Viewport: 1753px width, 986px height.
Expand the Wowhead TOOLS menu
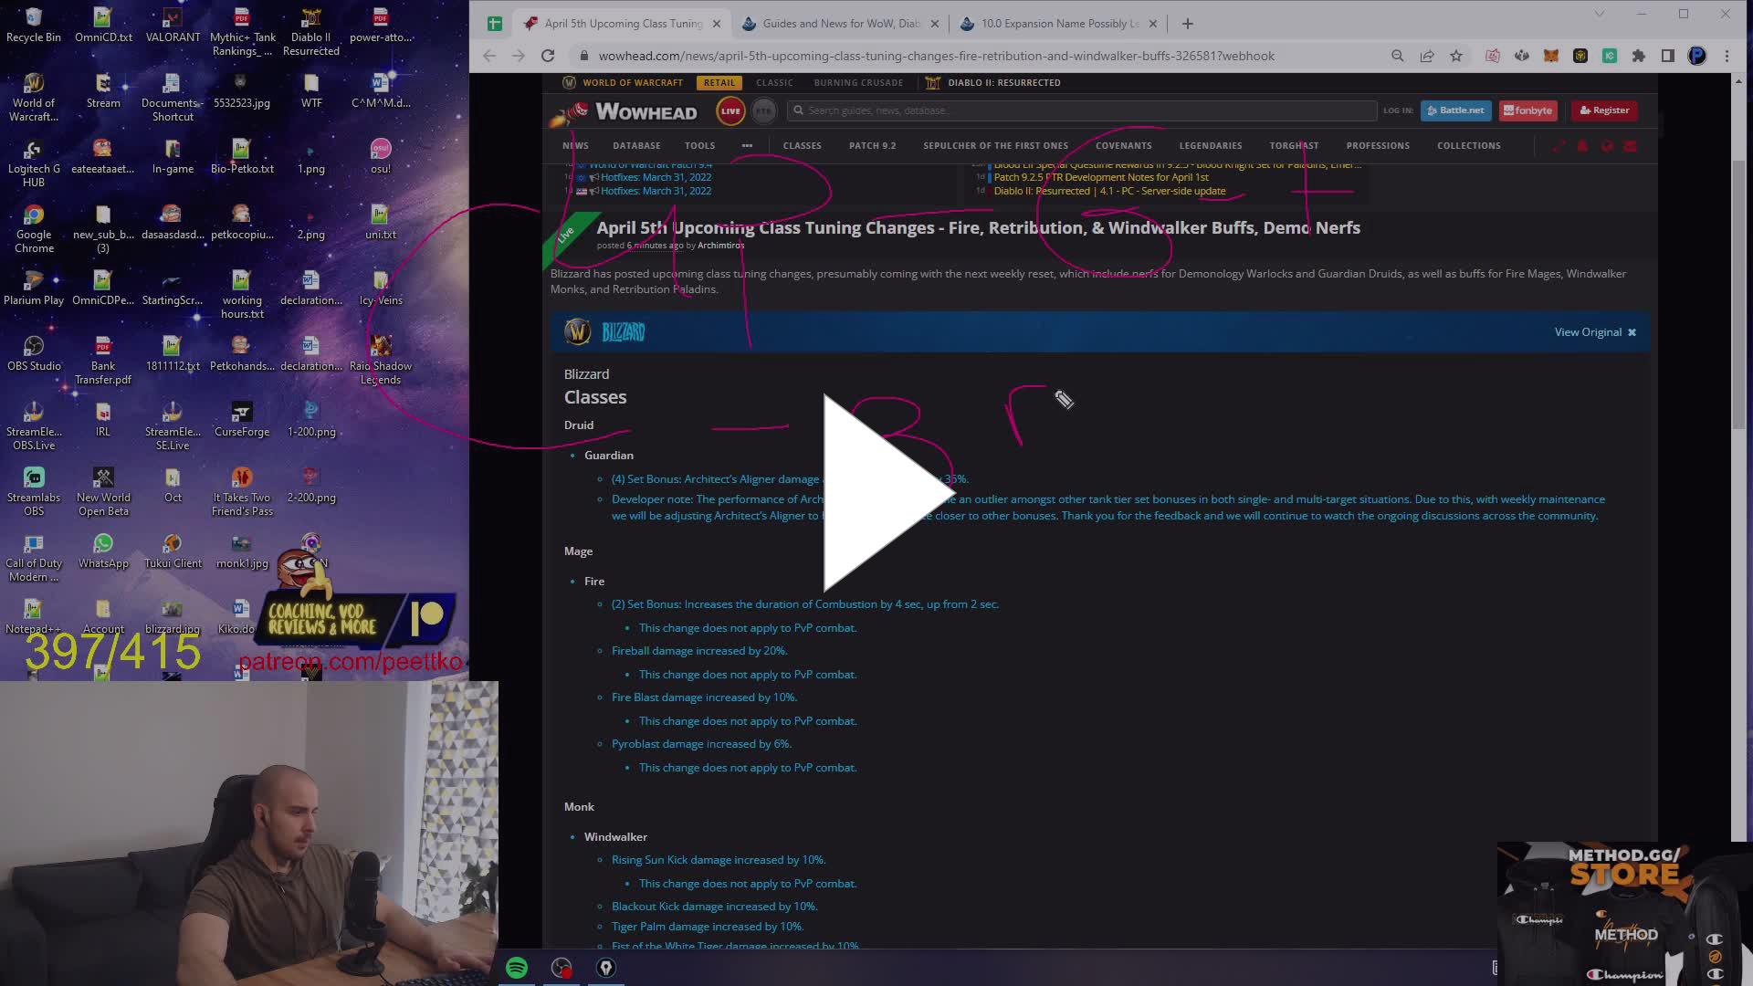tap(699, 145)
